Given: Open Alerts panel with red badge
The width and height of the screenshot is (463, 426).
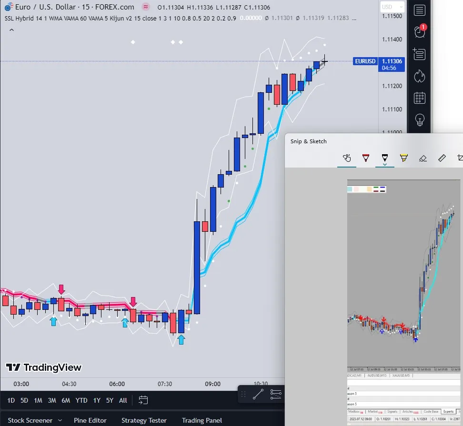Looking at the screenshot, I should coord(419,32).
